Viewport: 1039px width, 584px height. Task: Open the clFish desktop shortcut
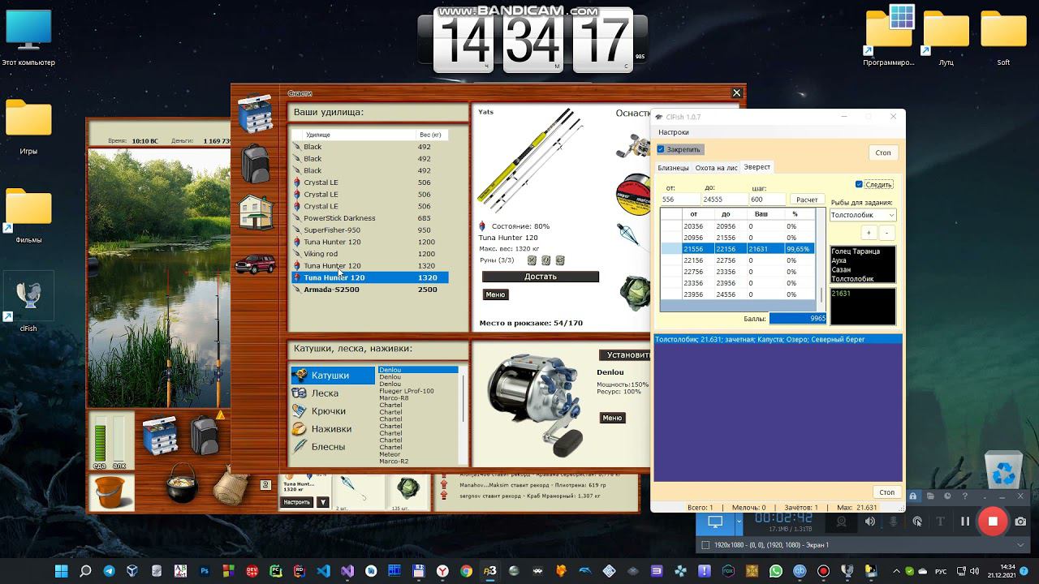click(28, 301)
